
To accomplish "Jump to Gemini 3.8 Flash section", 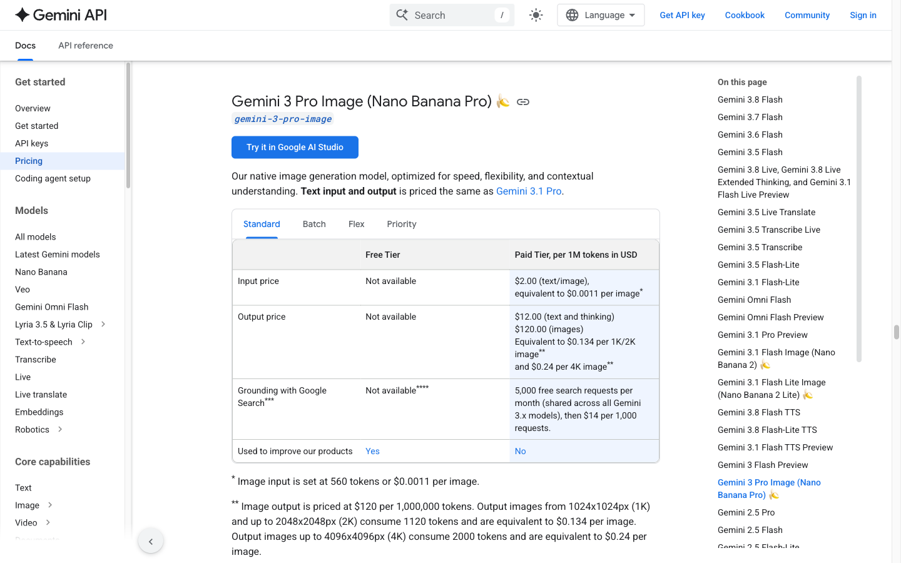I will pos(750,99).
